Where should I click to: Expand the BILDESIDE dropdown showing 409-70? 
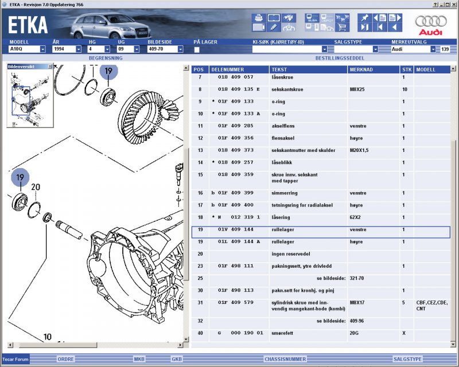(x=182, y=49)
